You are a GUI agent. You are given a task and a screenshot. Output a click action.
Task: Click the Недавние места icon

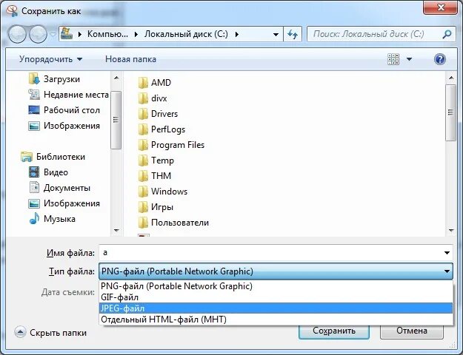coord(34,95)
